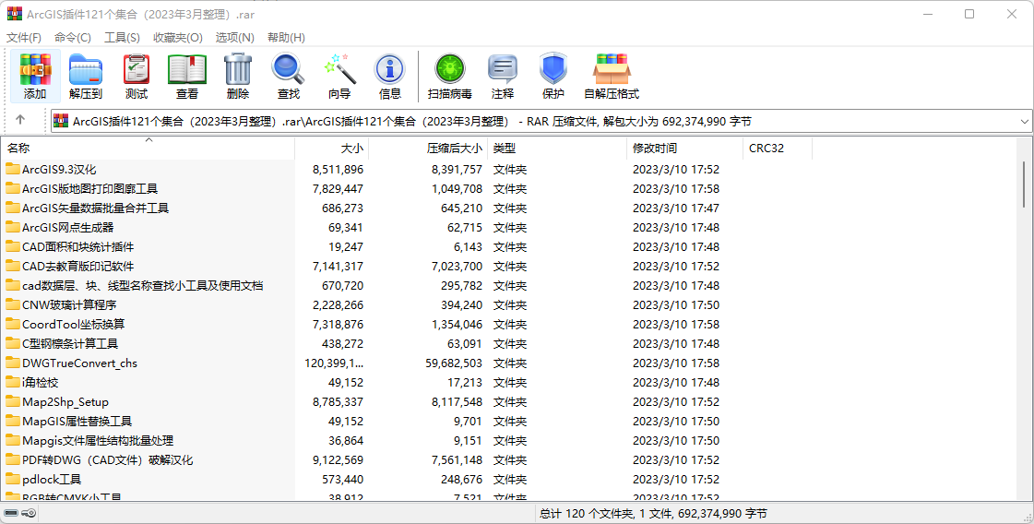Expand the archive path dropdown arrow
This screenshot has height=524, width=1034.
(x=1025, y=122)
